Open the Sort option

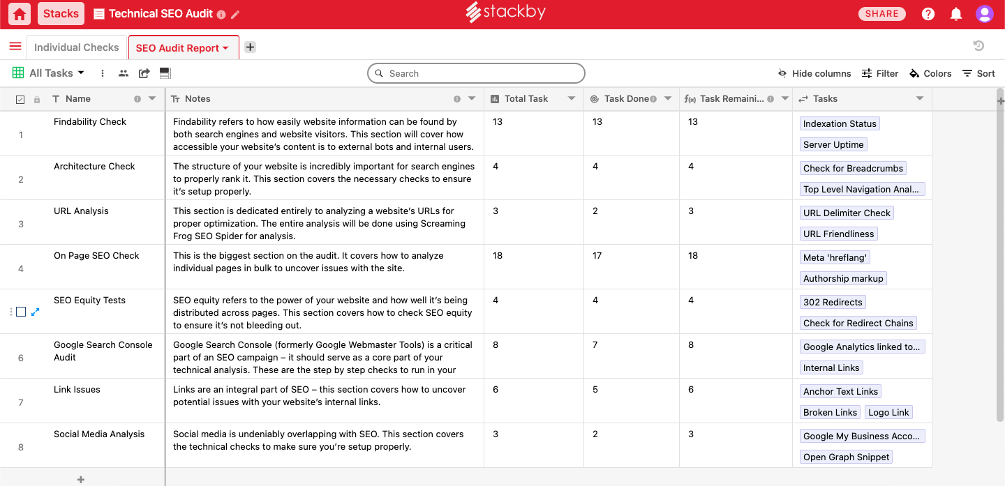click(x=978, y=73)
